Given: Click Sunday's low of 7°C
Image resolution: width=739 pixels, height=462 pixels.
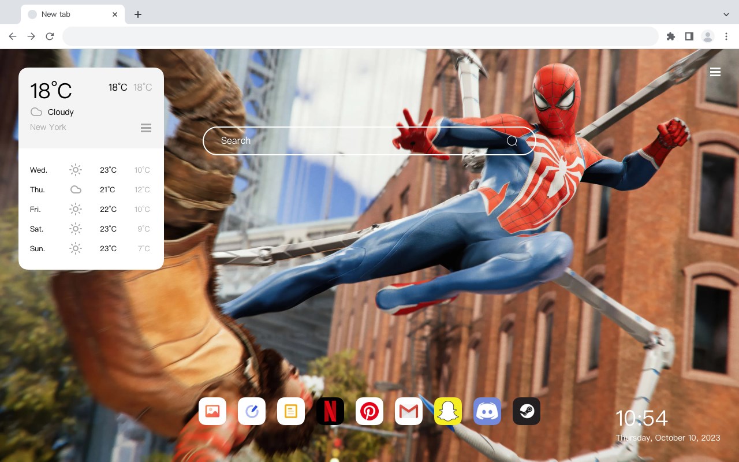Looking at the screenshot, I should [x=144, y=249].
